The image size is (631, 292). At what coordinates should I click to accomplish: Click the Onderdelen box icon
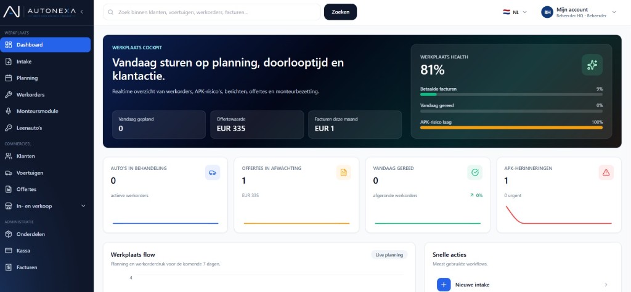click(9, 234)
